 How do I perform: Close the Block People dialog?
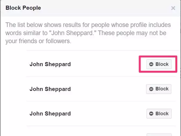[x=173, y=8]
